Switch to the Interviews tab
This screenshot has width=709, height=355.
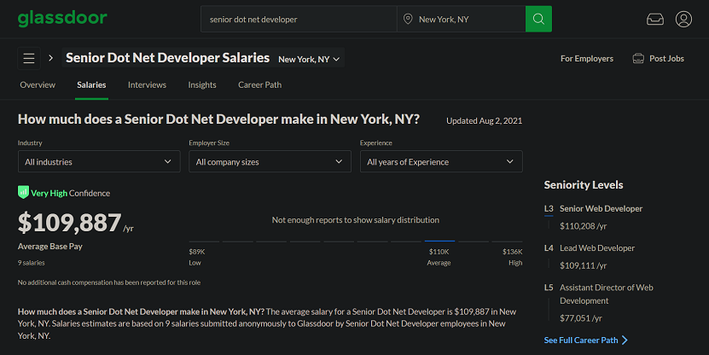[147, 85]
